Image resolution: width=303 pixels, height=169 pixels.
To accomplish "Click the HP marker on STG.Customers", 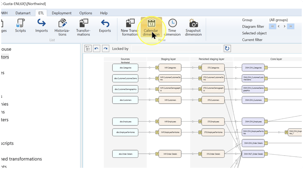I will [200, 100].
